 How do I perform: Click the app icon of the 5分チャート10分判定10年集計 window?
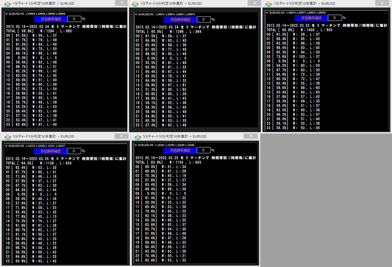point(138,137)
